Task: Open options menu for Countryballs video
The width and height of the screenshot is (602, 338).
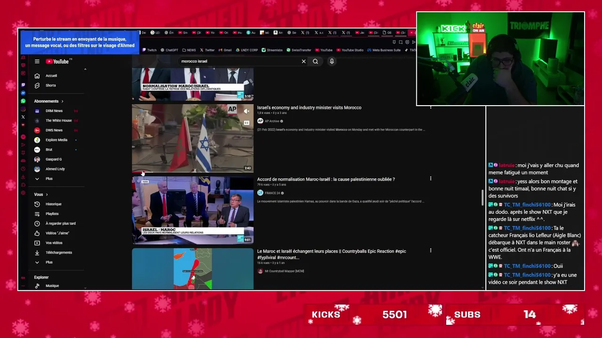Action: click(x=430, y=251)
